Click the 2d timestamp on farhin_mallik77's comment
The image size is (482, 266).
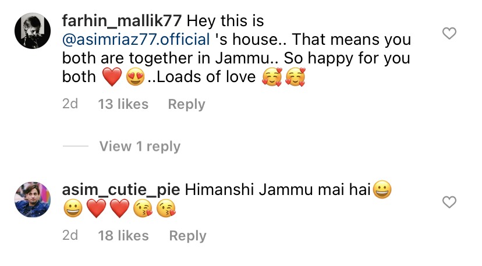click(x=70, y=104)
